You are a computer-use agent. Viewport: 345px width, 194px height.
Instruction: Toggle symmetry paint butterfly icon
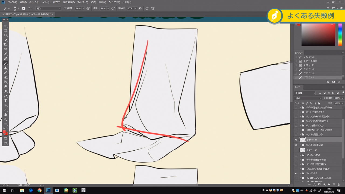click(x=153, y=8)
